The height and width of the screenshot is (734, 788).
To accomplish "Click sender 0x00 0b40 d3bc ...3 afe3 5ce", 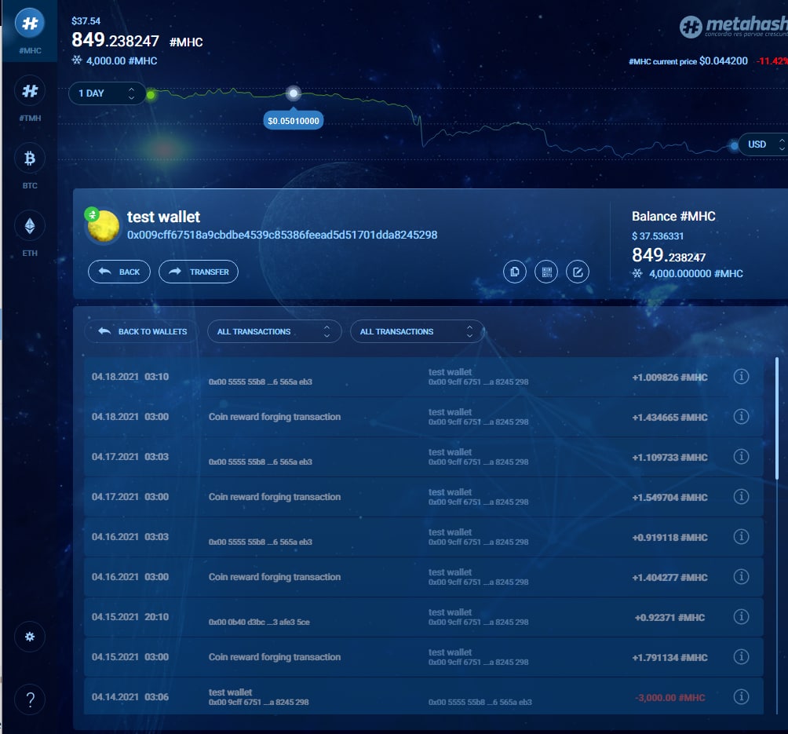I will tap(259, 623).
